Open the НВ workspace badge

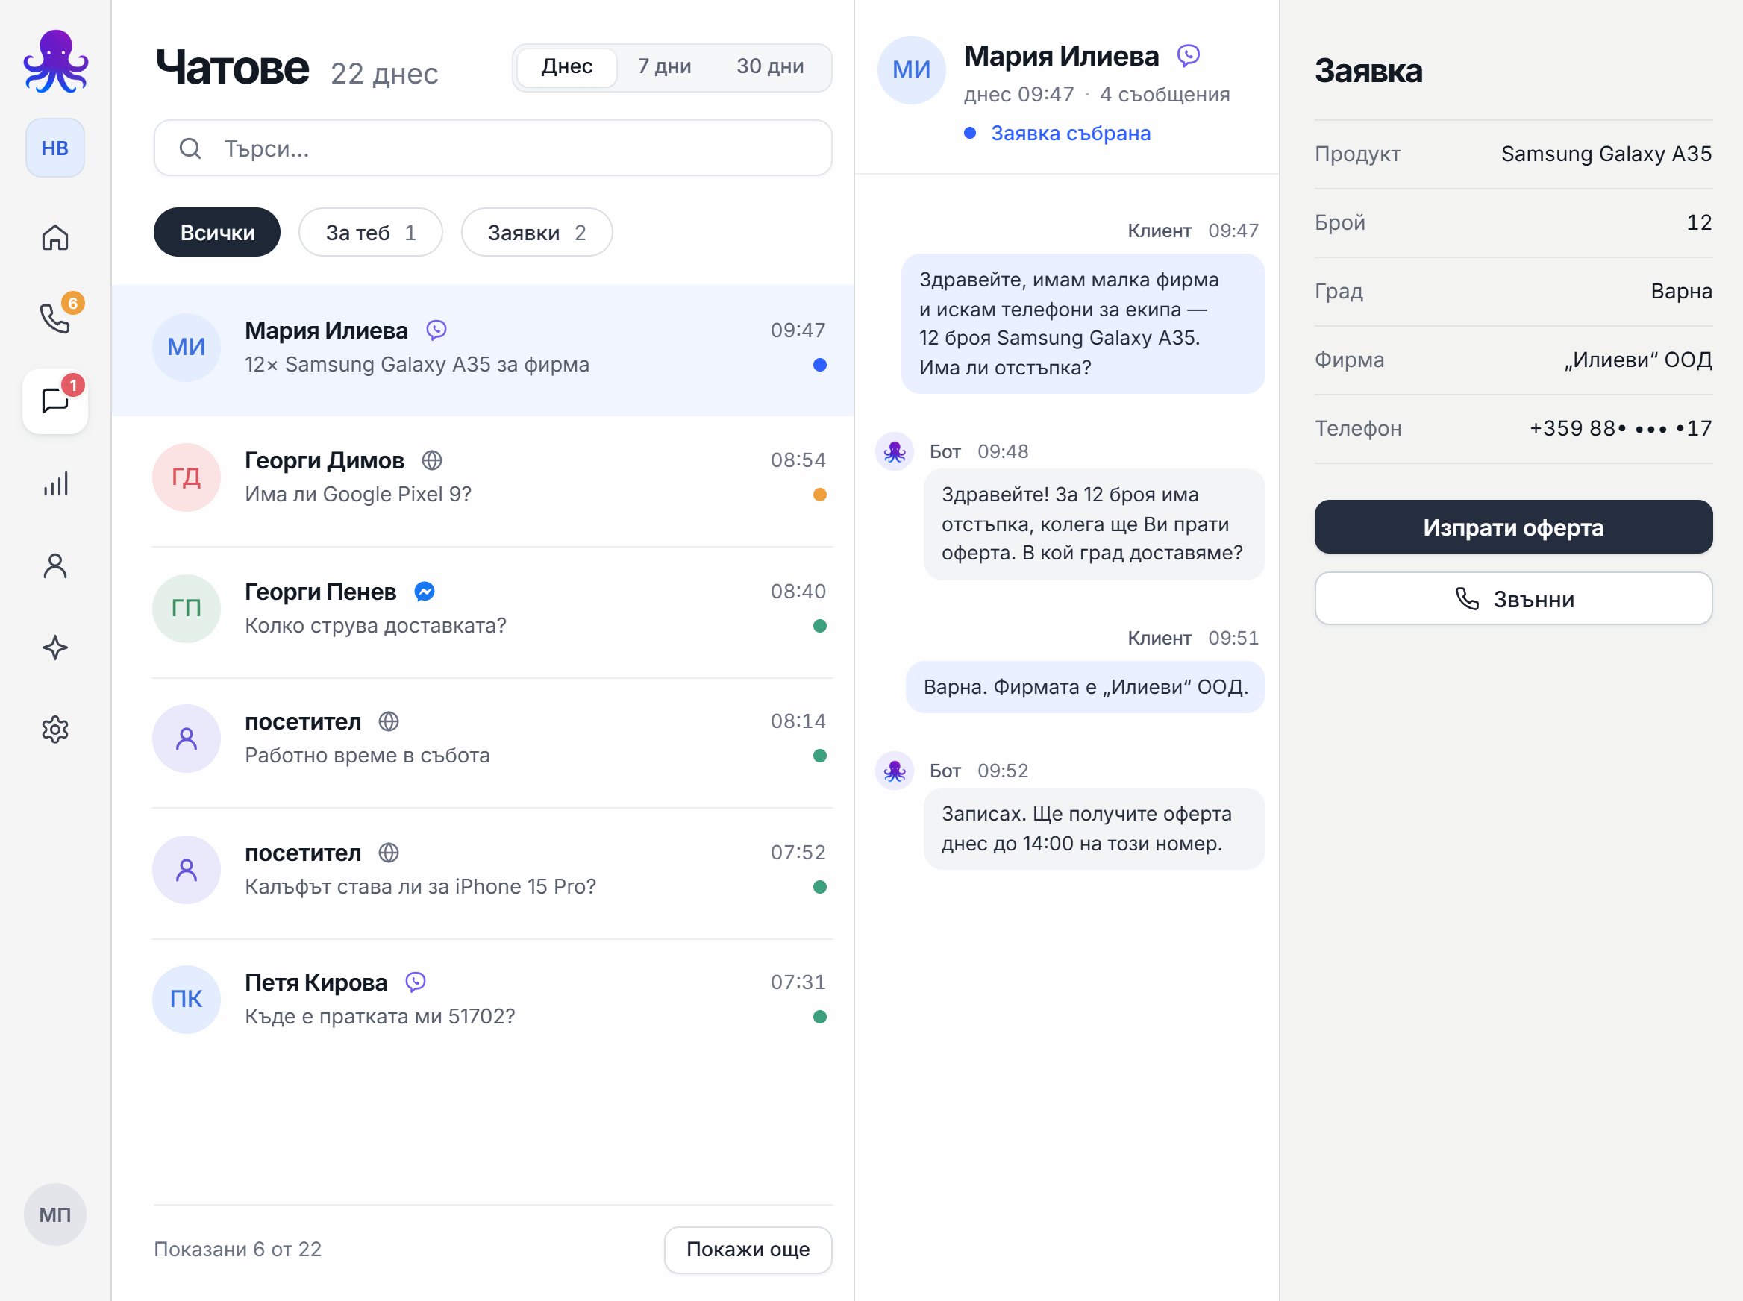tap(55, 148)
